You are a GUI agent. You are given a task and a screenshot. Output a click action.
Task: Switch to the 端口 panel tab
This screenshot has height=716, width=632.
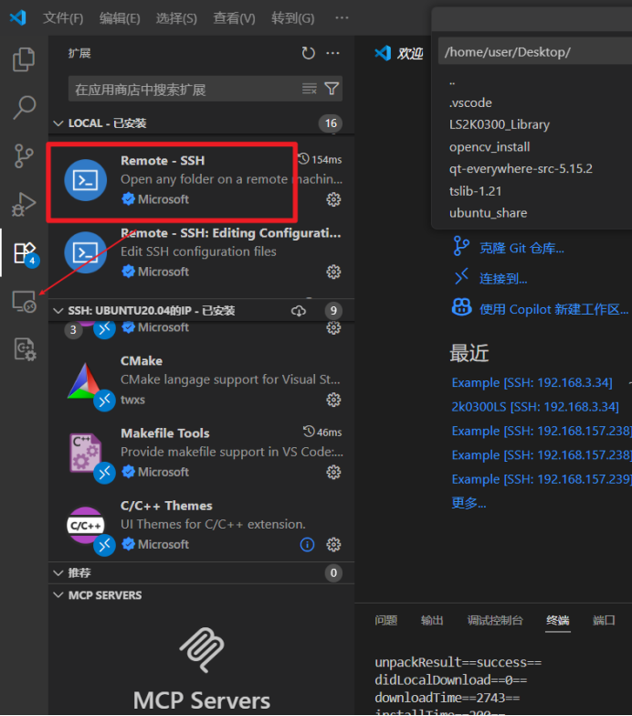[x=604, y=620]
